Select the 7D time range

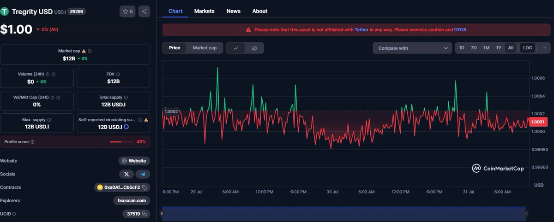474,48
